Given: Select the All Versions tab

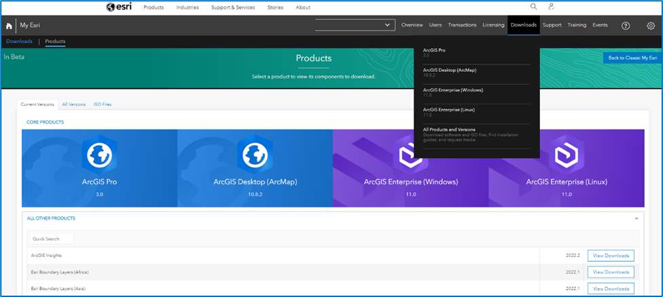Looking at the screenshot, I should [74, 104].
